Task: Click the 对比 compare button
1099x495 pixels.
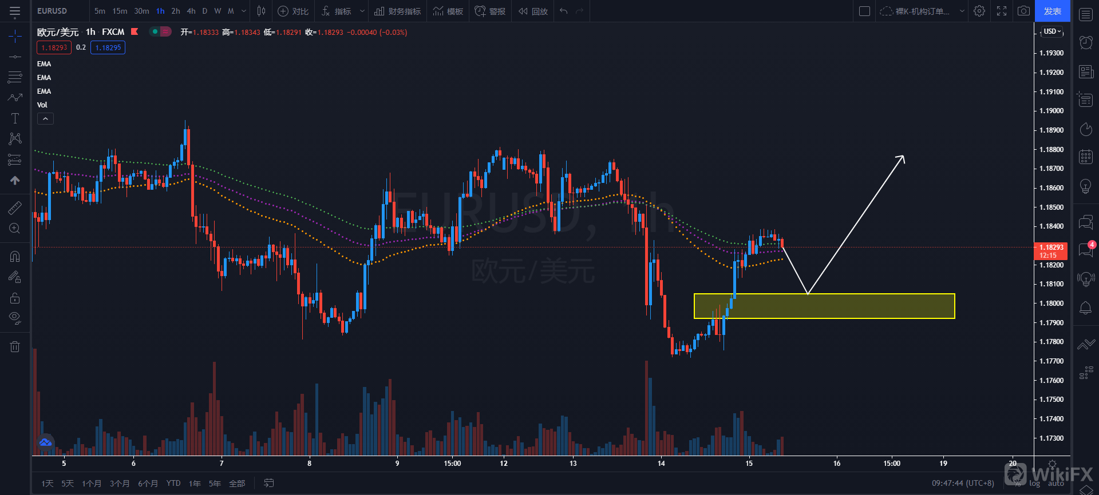Action: pos(293,11)
